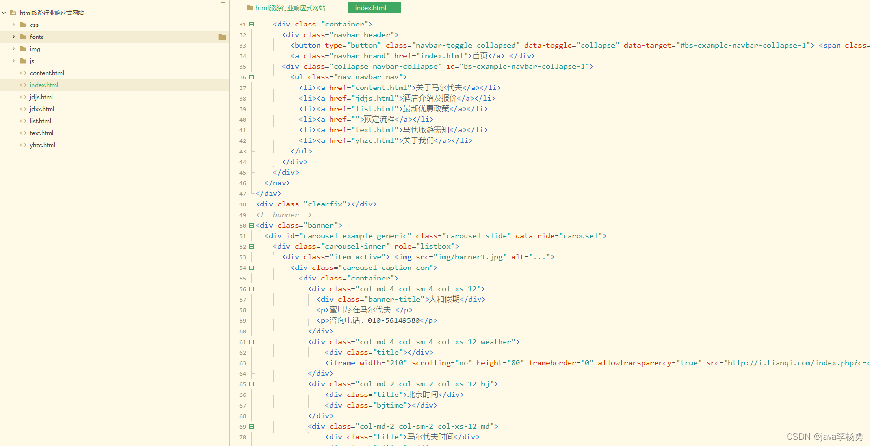The height and width of the screenshot is (446, 870).
Task: Click the text.html file icon
Action: coord(23,133)
